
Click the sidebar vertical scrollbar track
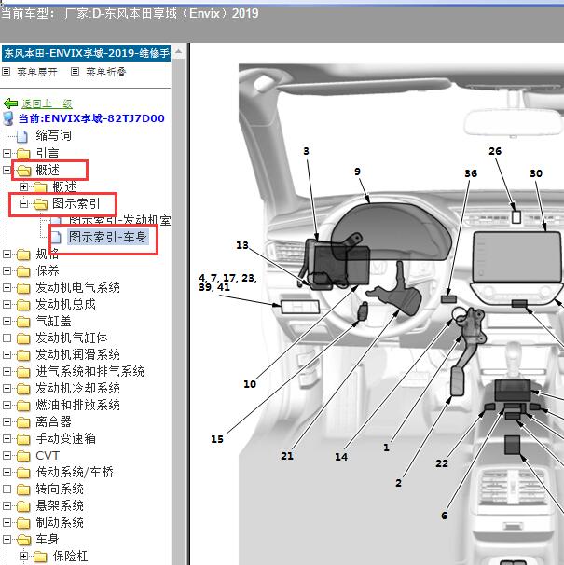[x=179, y=312]
